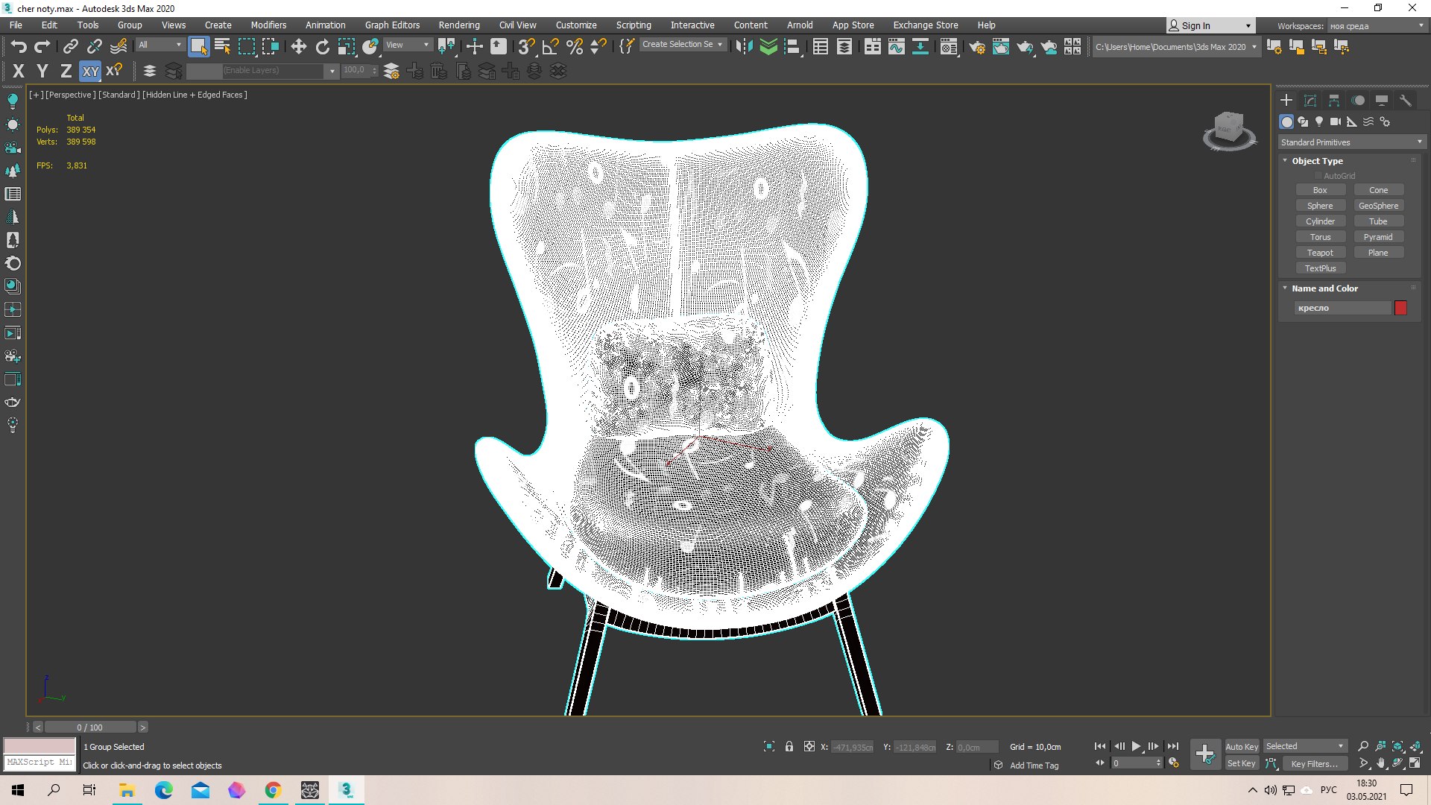
Task: Select the Cameras category icon
Action: [1336, 121]
